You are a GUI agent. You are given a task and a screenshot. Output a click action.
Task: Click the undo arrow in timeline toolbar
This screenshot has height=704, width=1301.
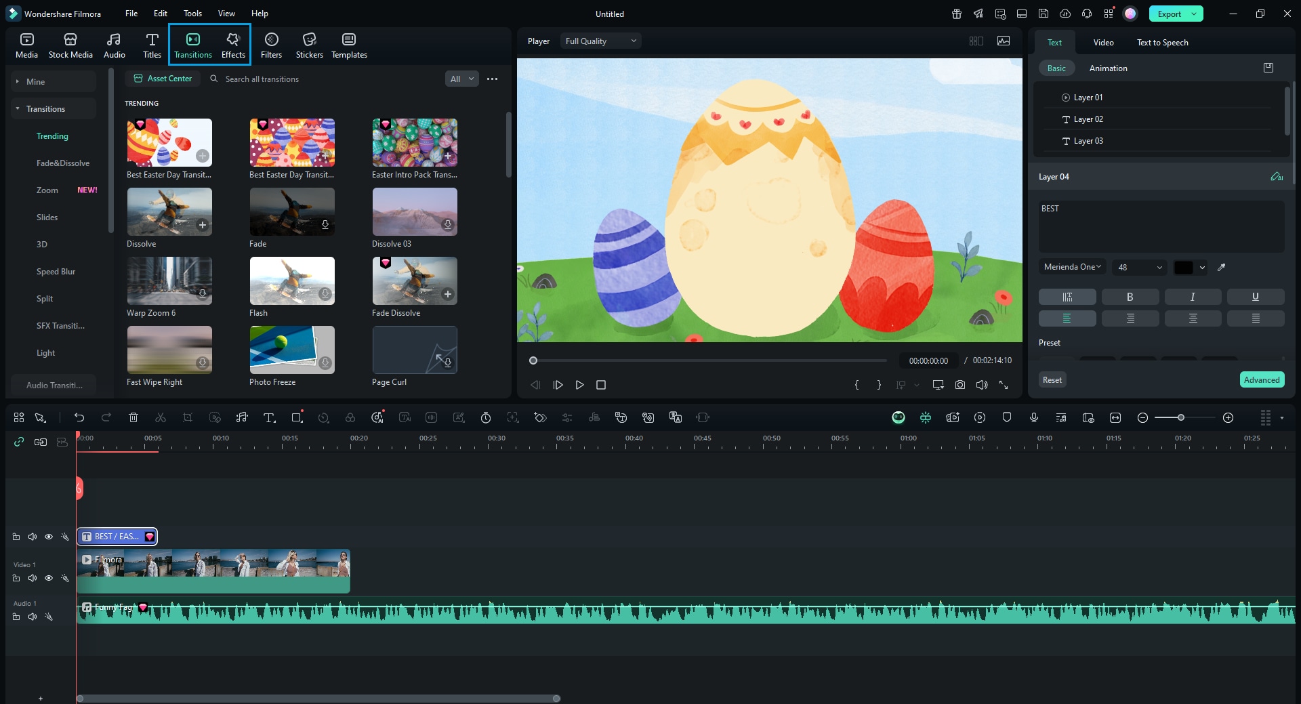(79, 417)
